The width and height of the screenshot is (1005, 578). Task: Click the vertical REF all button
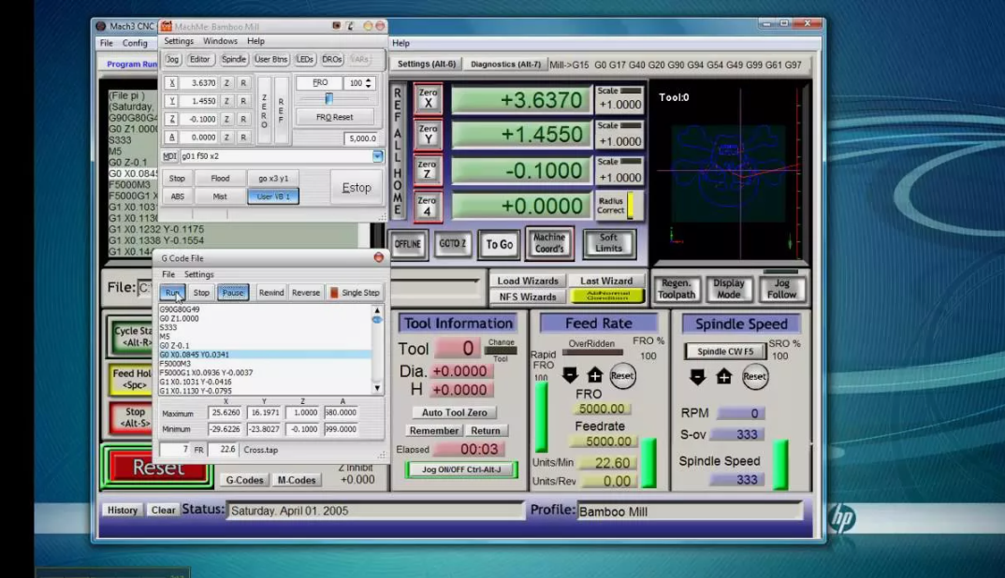(281, 110)
